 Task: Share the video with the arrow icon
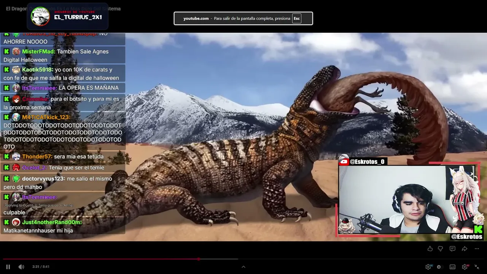465,249
